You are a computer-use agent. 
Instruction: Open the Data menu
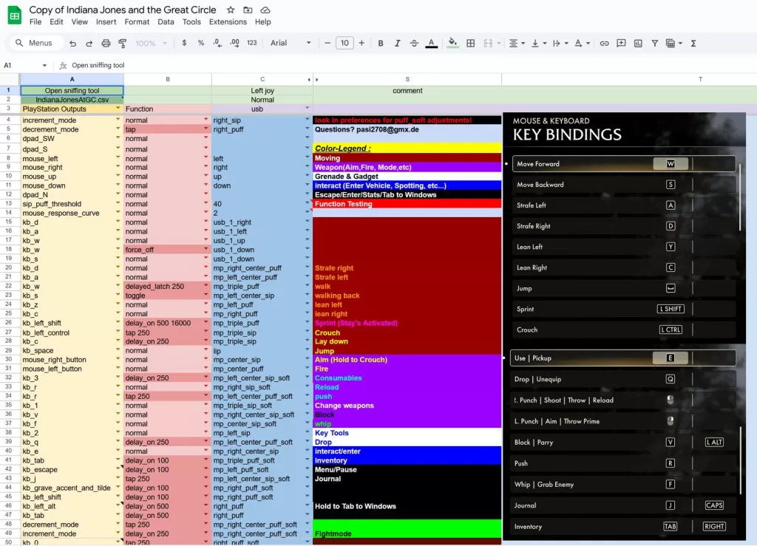(x=164, y=21)
